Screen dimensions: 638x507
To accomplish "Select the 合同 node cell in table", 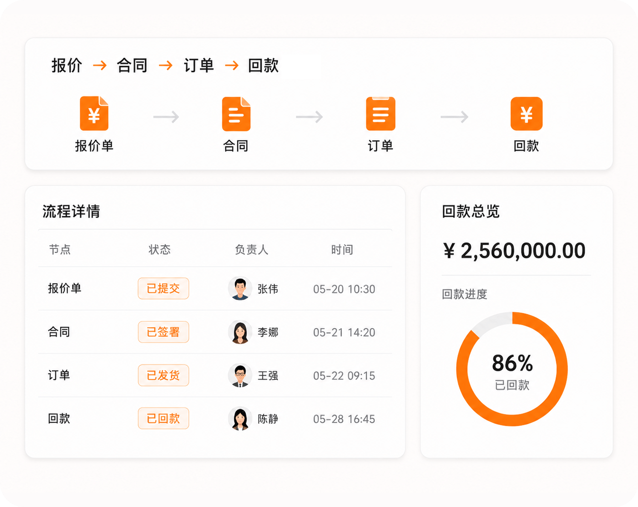I will 59,332.
